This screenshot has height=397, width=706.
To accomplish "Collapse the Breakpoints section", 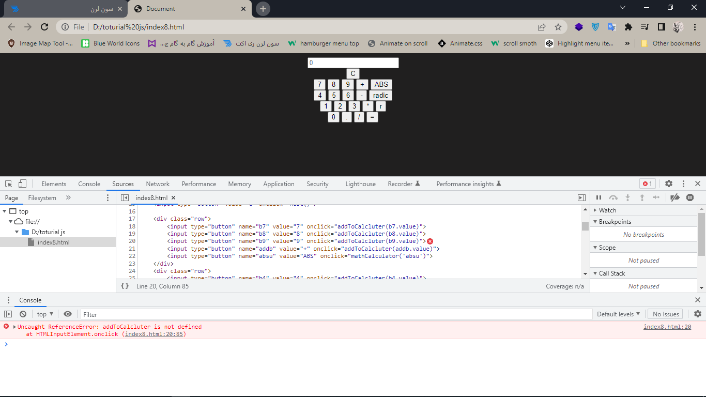I will point(595,222).
